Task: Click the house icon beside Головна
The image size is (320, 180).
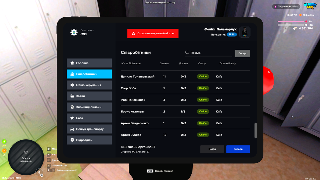Action: coord(72,63)
